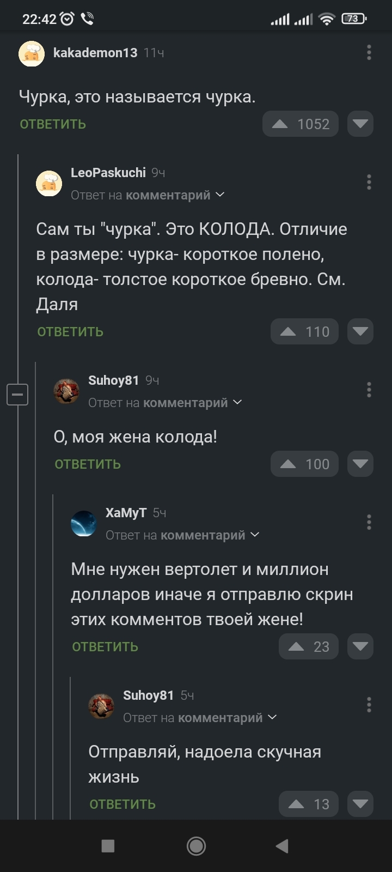Expand "Ответ на комментарий" under XaMyT
This screenshot has width=392, height=872.
[x=182, y=535]
